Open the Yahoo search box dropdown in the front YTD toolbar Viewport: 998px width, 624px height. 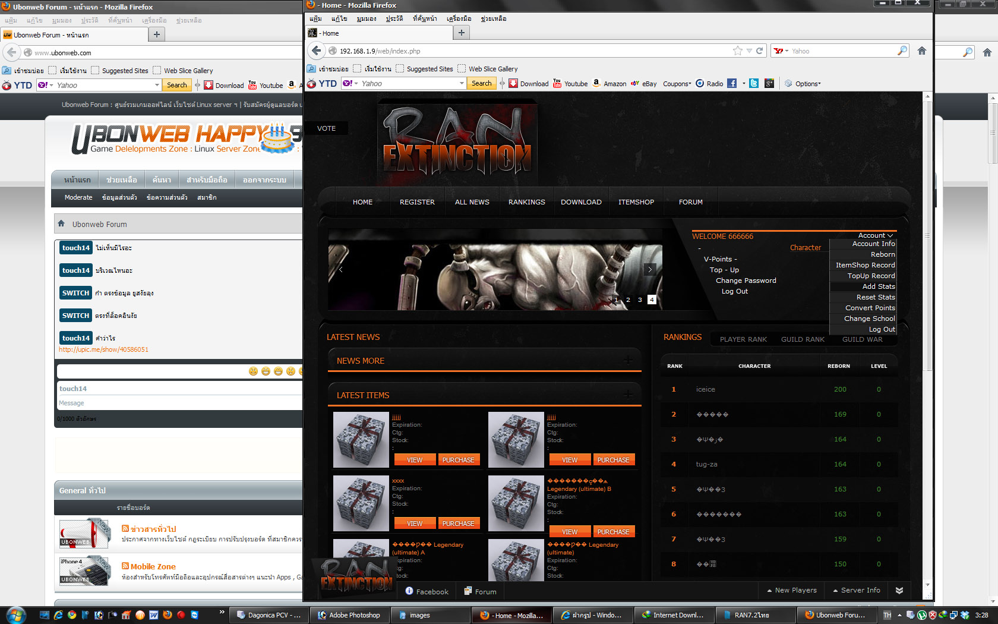[x=462, y=84]
